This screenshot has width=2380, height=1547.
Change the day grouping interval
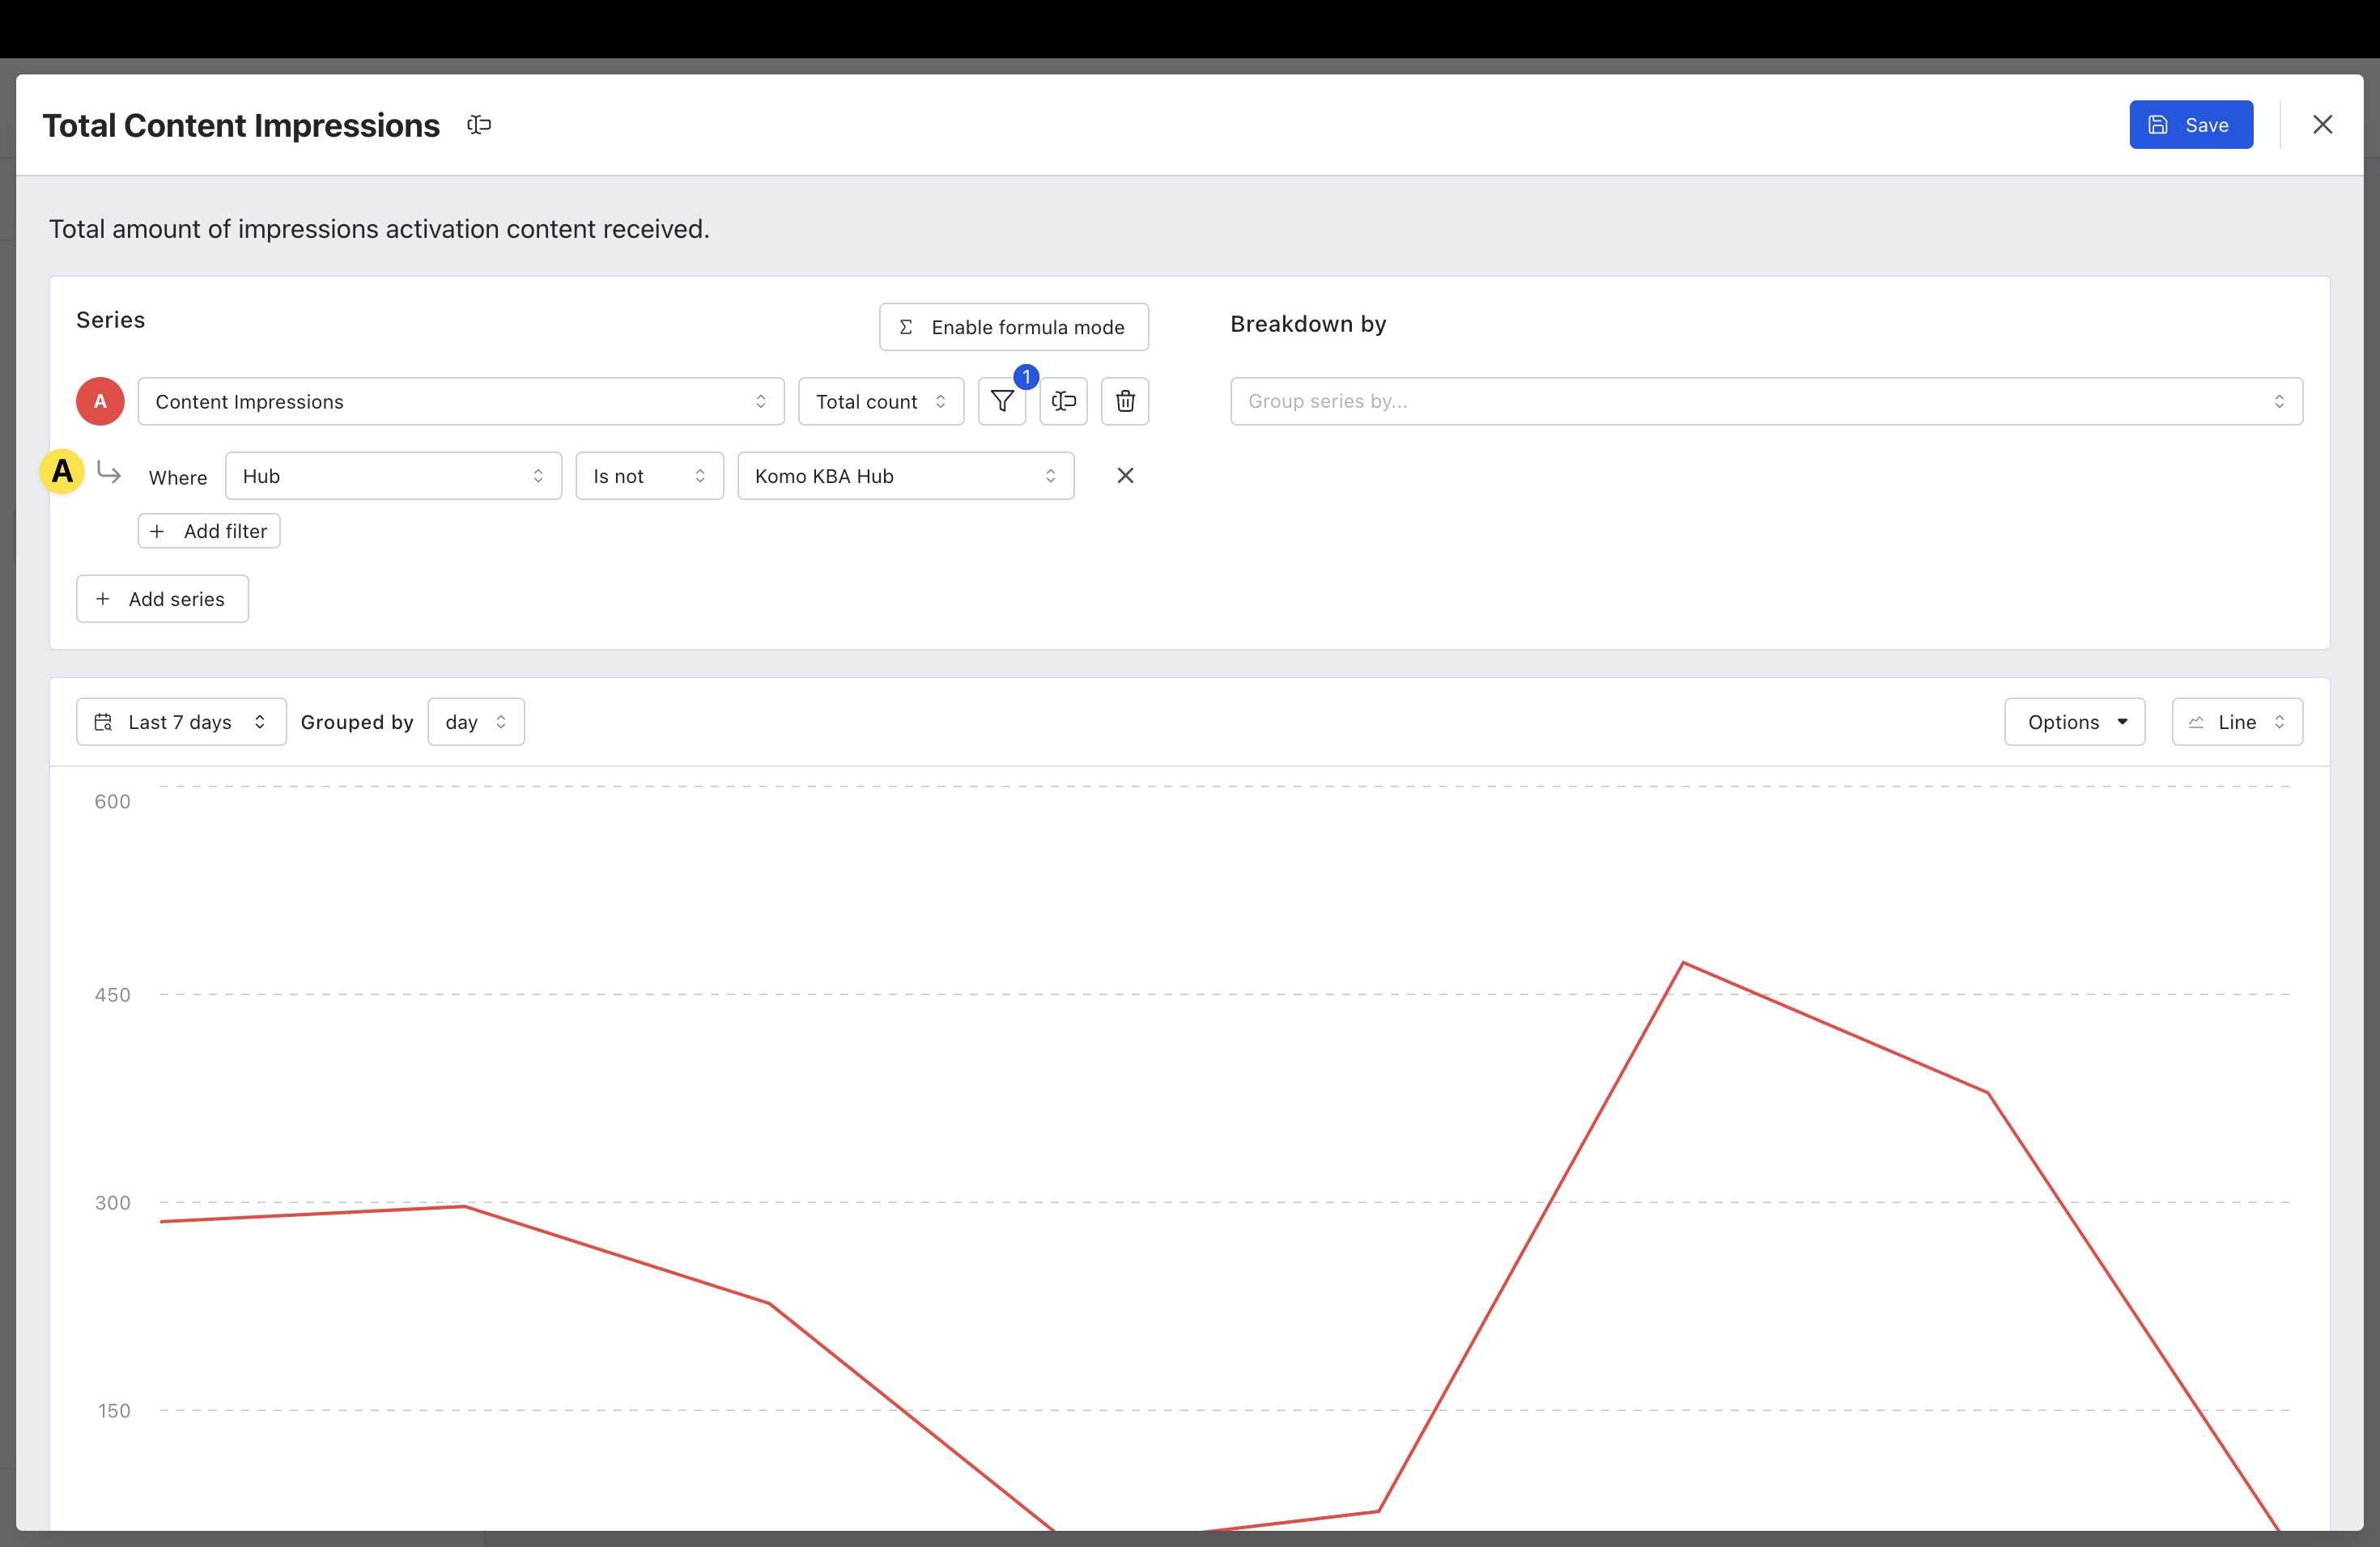[475, 723]
